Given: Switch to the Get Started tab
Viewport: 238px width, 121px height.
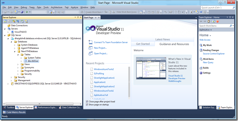Looking at the screenshot, I should 143,44.
